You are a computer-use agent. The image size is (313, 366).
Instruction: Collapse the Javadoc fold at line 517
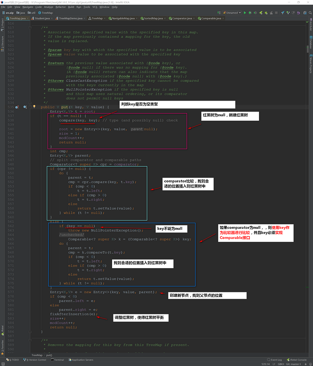[x=30, y=28]
